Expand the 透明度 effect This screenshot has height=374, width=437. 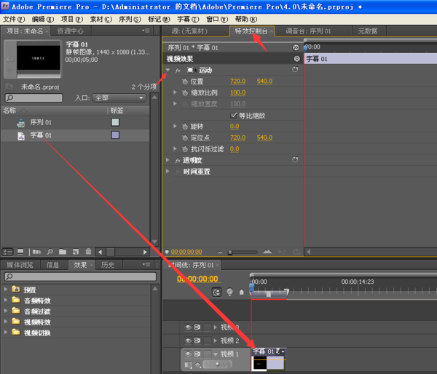pyautogui.click(x=168, y=160)
